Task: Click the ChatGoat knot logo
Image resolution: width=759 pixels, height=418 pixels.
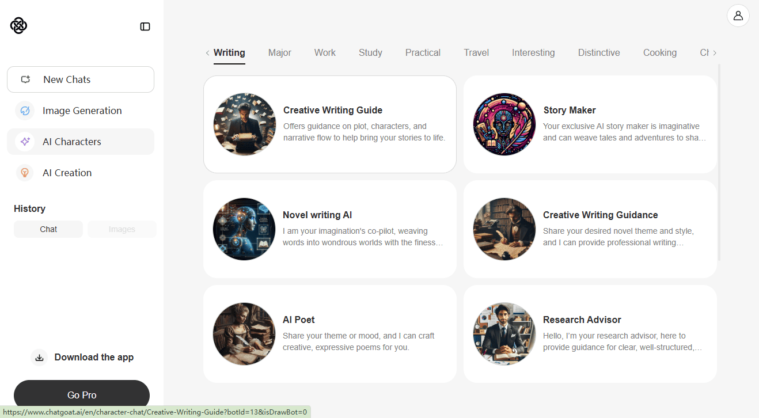Action: click(x=18, y=26)
